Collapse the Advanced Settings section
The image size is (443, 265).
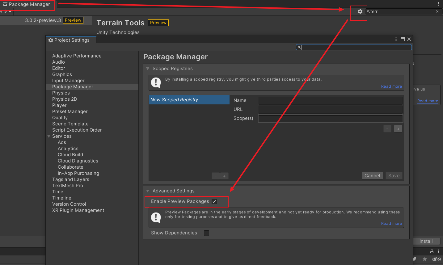pos(148,191)
